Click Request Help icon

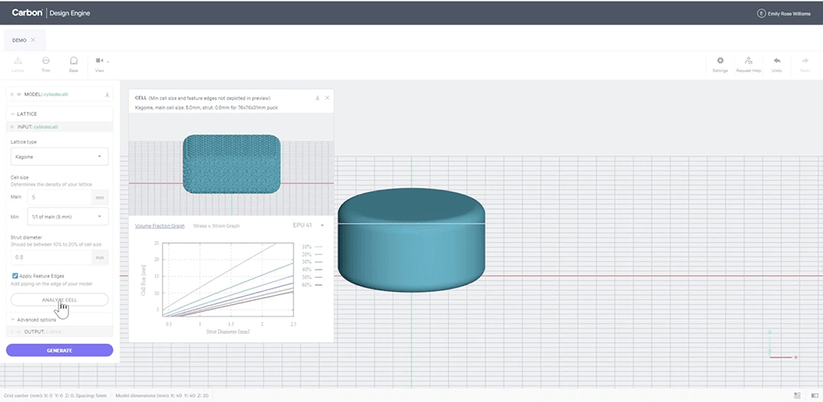[748, 64]
